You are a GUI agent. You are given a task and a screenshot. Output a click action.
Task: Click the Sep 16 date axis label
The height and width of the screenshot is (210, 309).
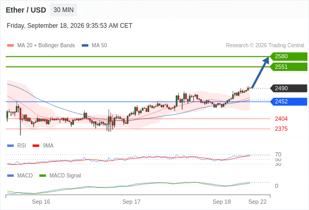click(x=41, y=202)
